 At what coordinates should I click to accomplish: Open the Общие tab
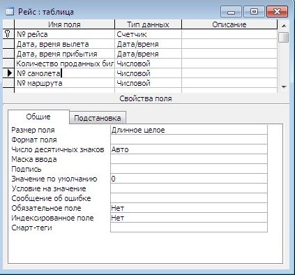[38, 117]
